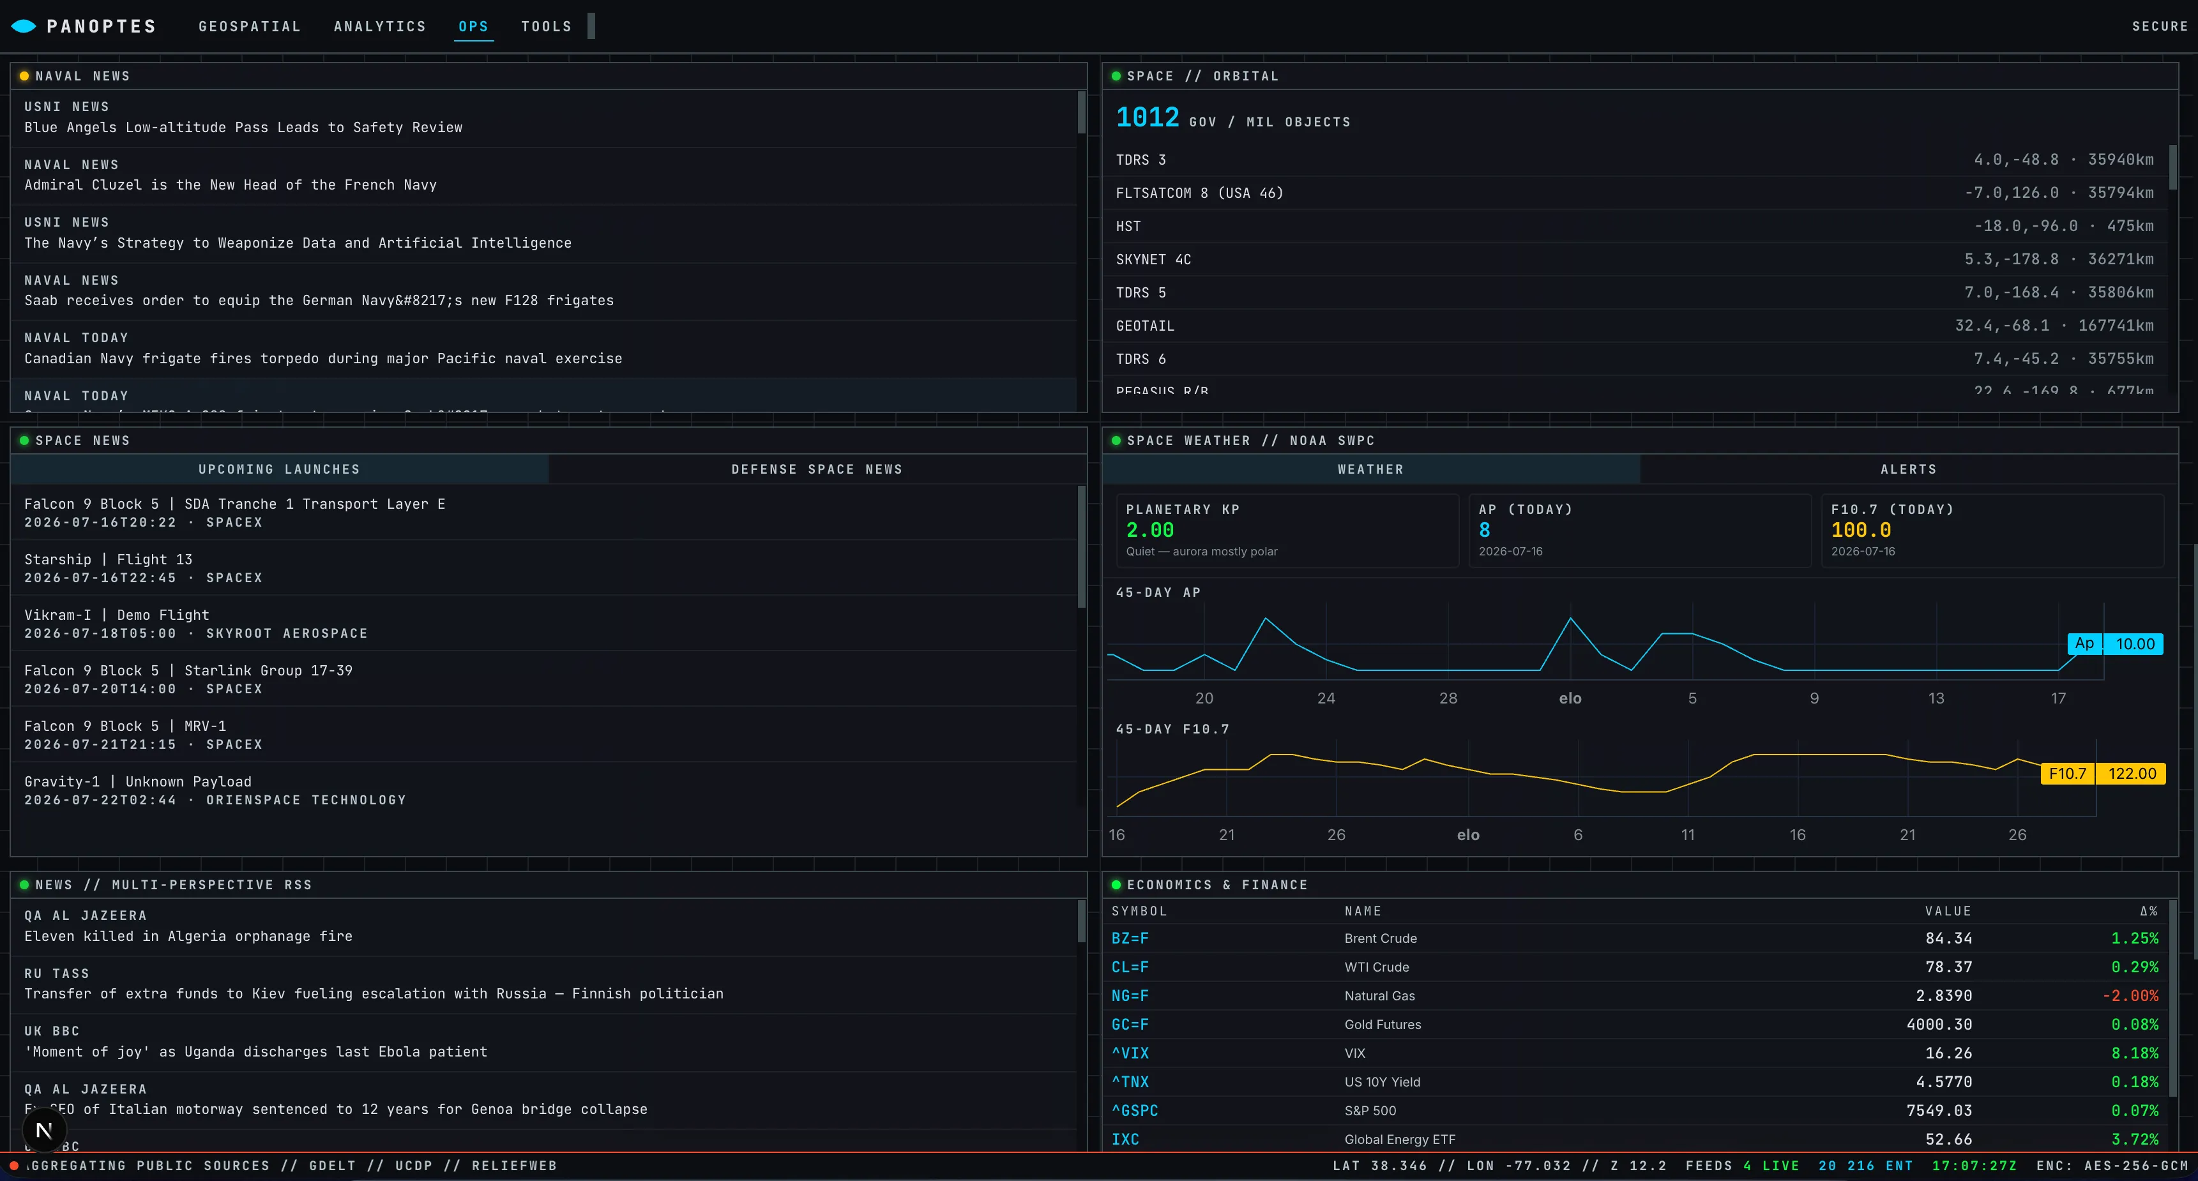Switch to Defense Space News tab
This screenshot has width=2198, height=1181.
tap(817, 469)
